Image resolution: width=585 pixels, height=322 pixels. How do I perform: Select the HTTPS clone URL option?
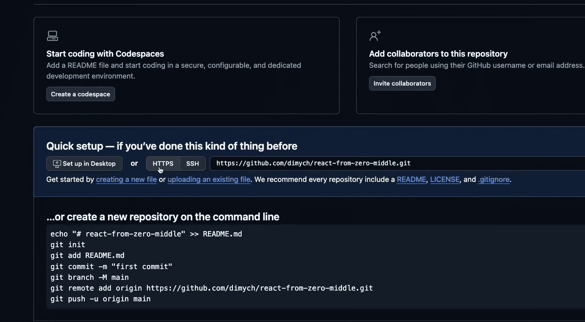[x=163, y=164]
